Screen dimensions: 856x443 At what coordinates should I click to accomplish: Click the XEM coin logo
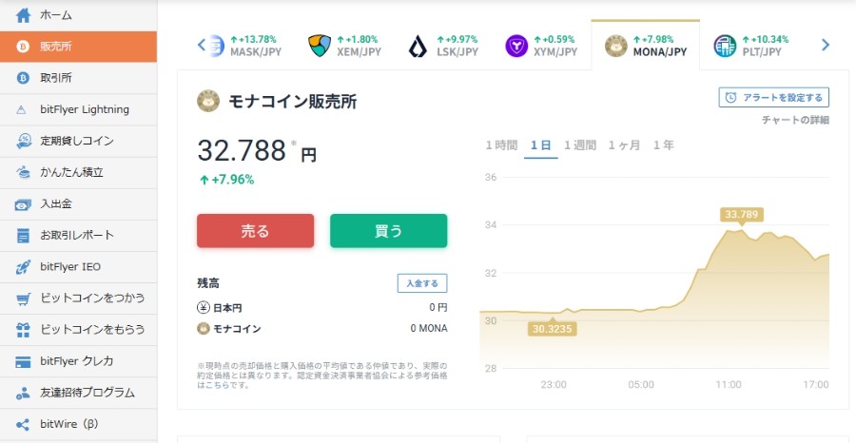coord(320,46)
